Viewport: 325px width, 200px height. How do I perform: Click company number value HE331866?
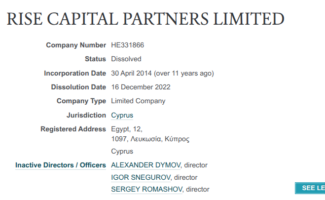pos(128,45)
